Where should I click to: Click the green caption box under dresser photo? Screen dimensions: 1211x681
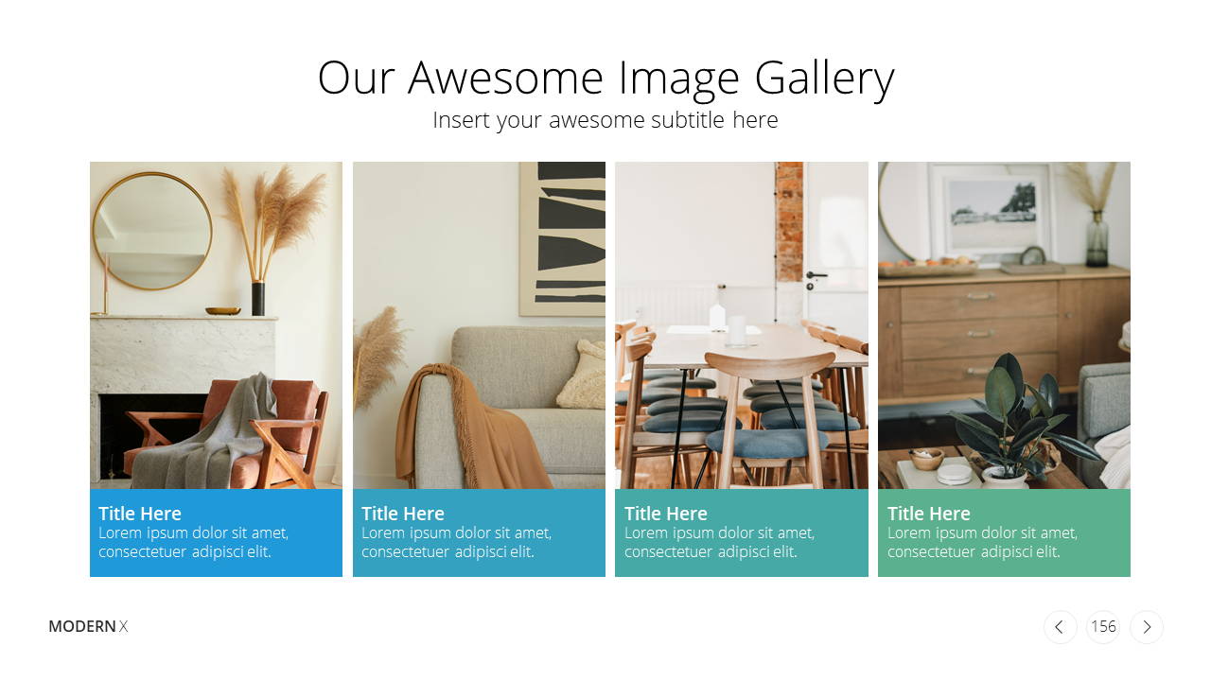tap(1004, 533)
